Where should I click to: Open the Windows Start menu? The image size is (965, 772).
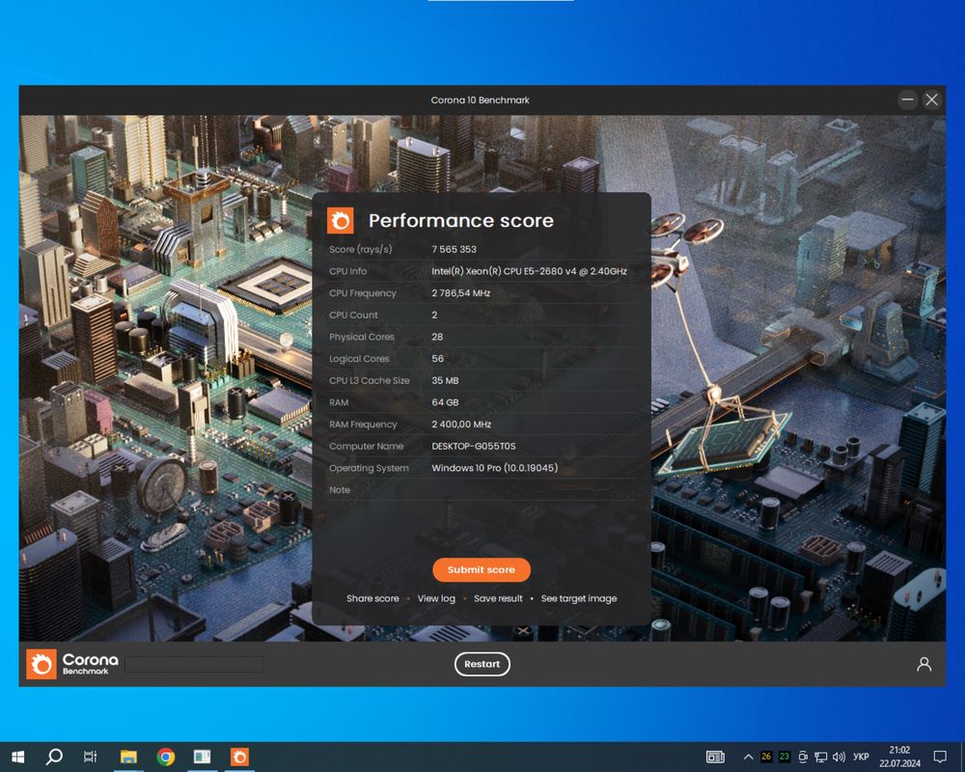(17, 757)
